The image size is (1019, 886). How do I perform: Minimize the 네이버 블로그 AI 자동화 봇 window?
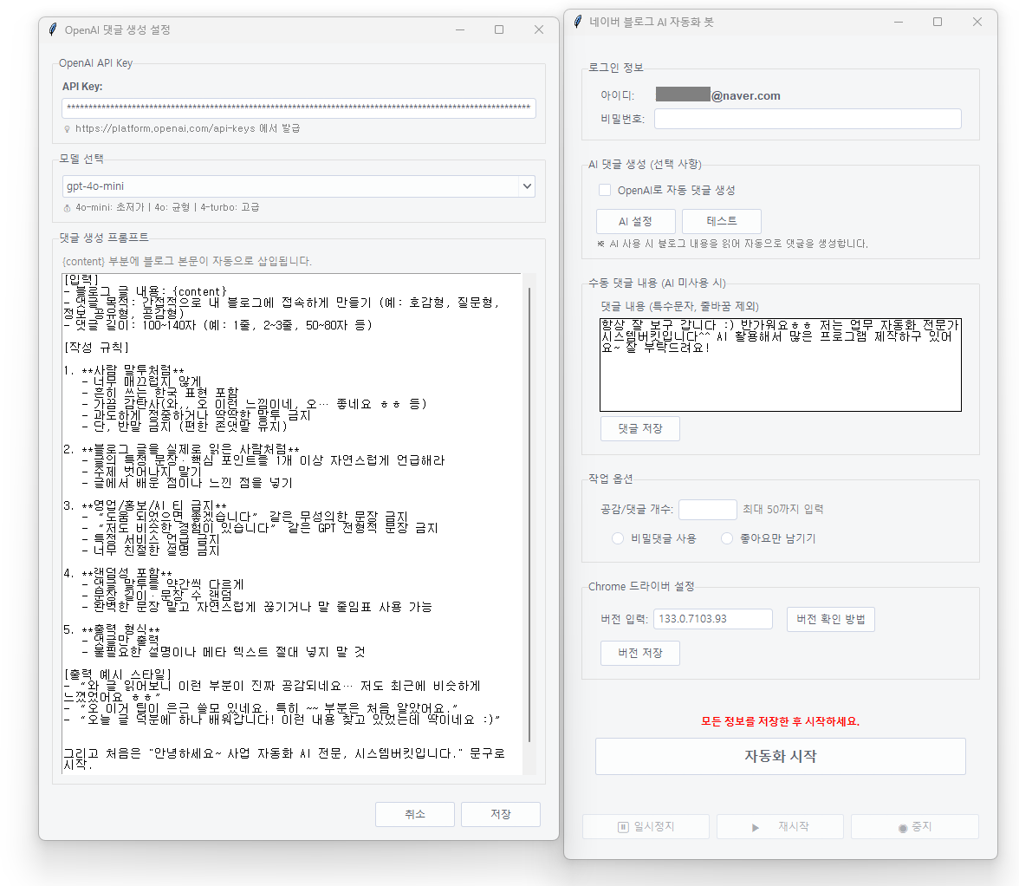898,22
